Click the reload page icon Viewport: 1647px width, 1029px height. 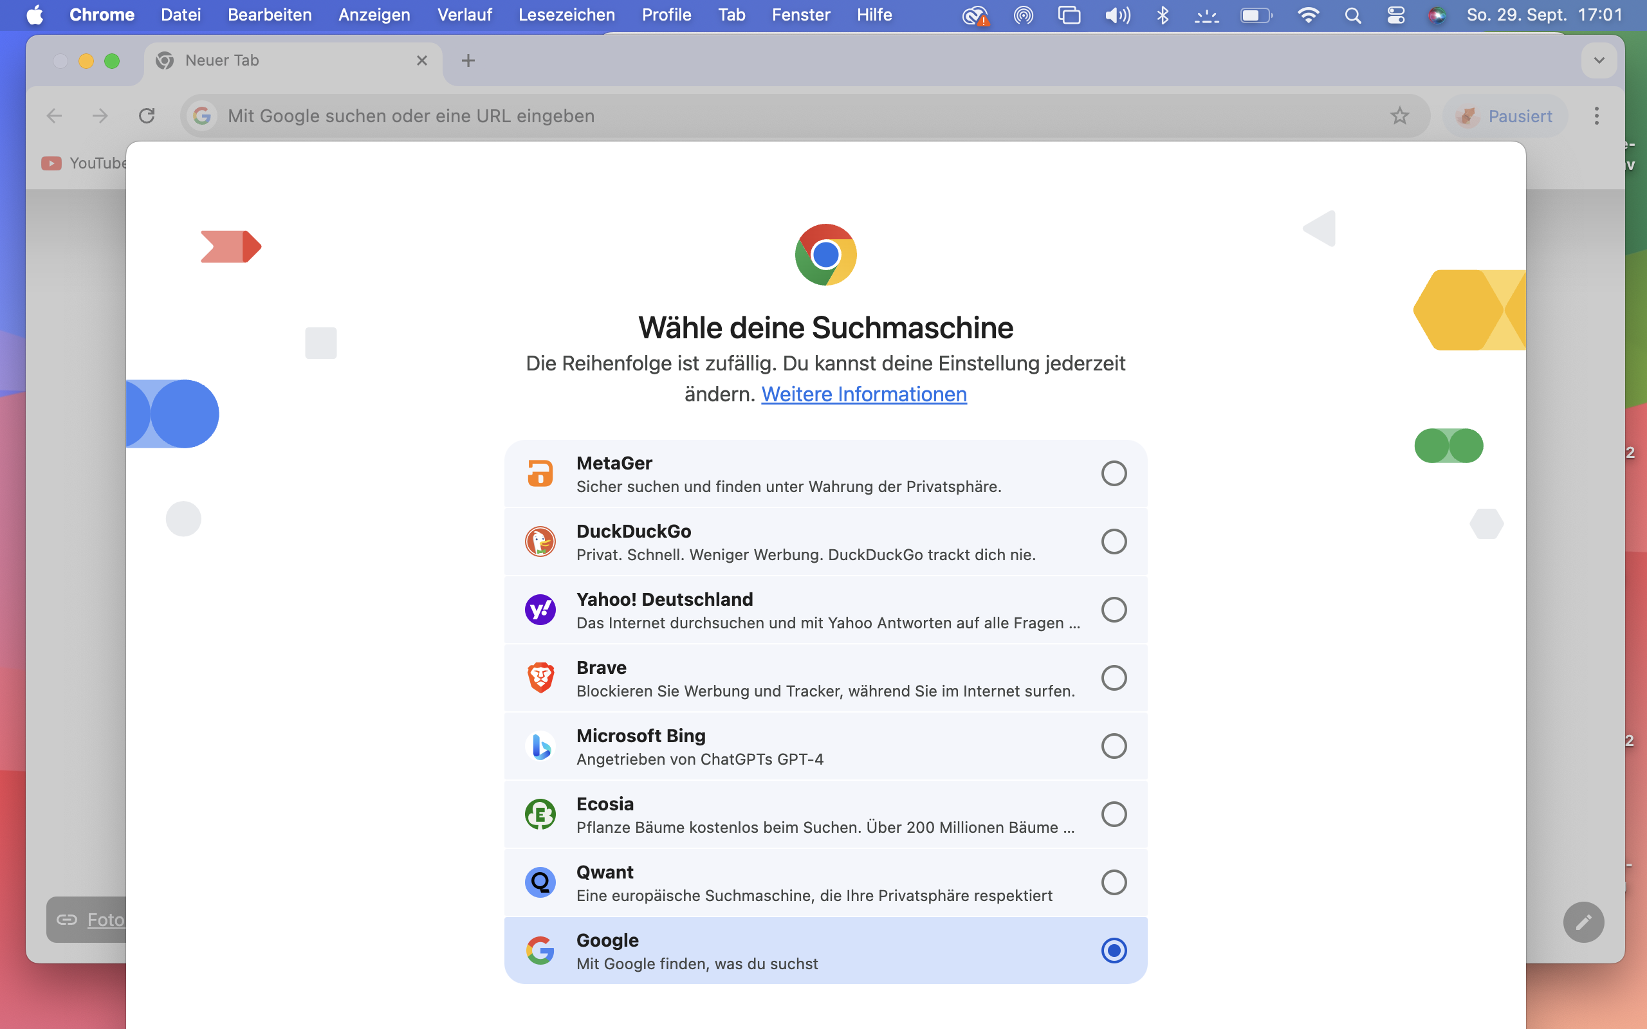(x=146, y=116)
